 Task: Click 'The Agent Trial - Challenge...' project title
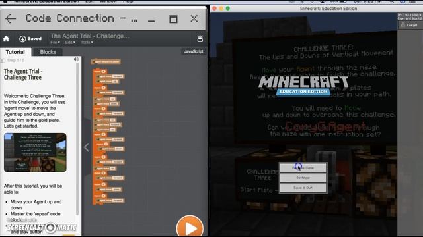click(x=90, y=36)
